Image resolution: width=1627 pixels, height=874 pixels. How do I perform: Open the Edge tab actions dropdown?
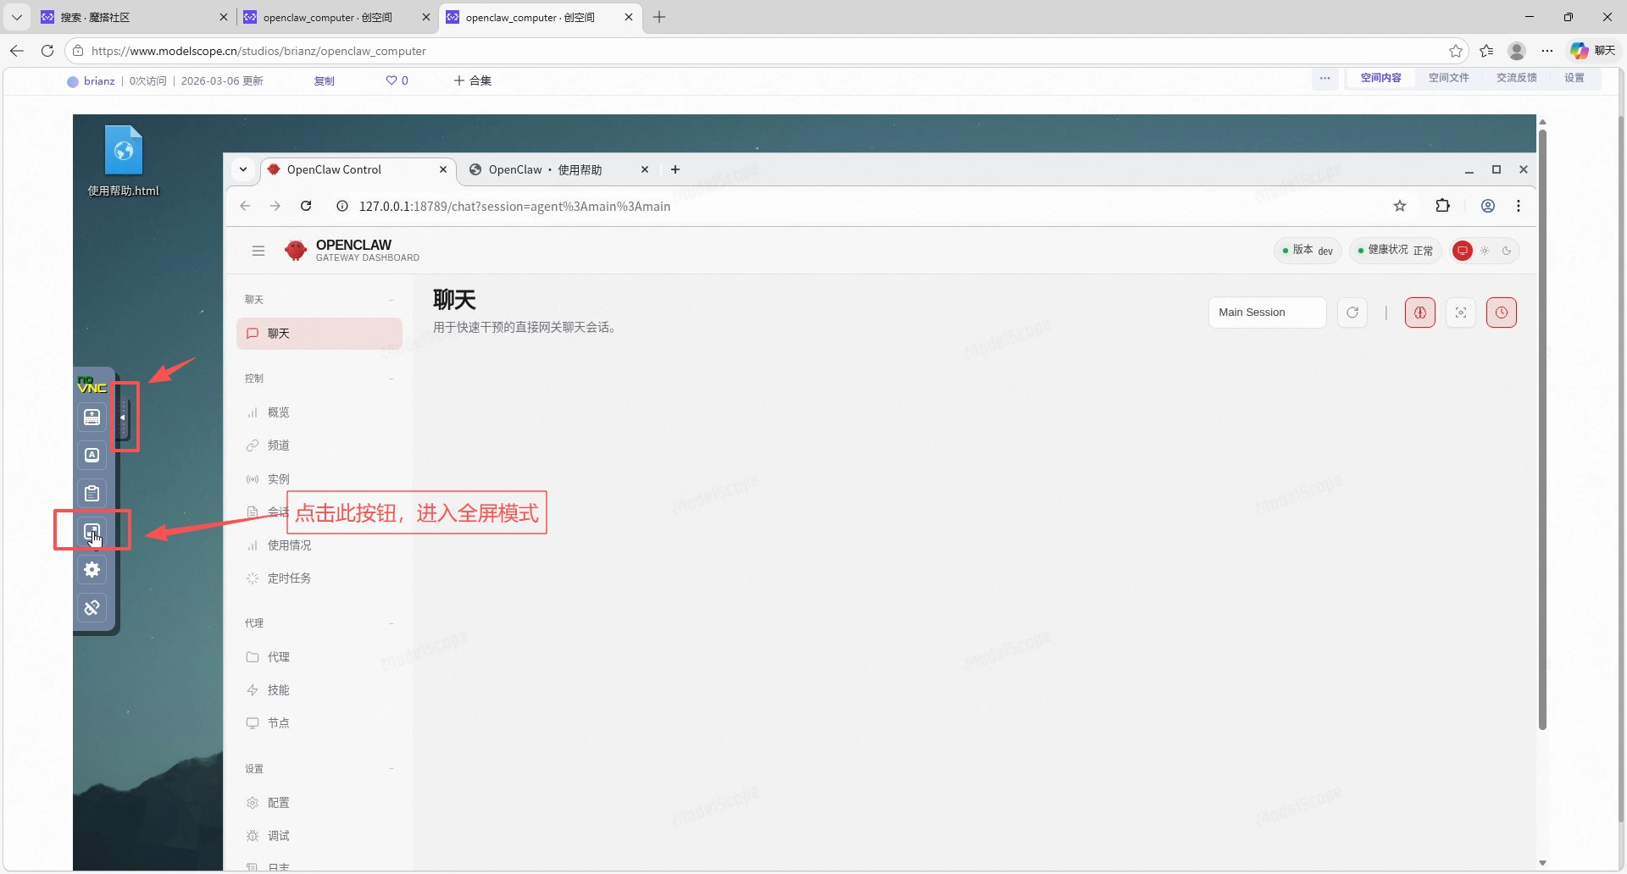[x=17, y=17]
